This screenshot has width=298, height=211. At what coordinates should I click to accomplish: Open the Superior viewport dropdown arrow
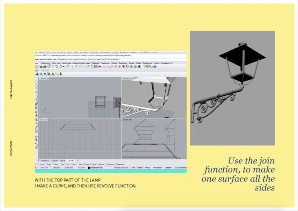pyautogui.click(x=49, y=78)
